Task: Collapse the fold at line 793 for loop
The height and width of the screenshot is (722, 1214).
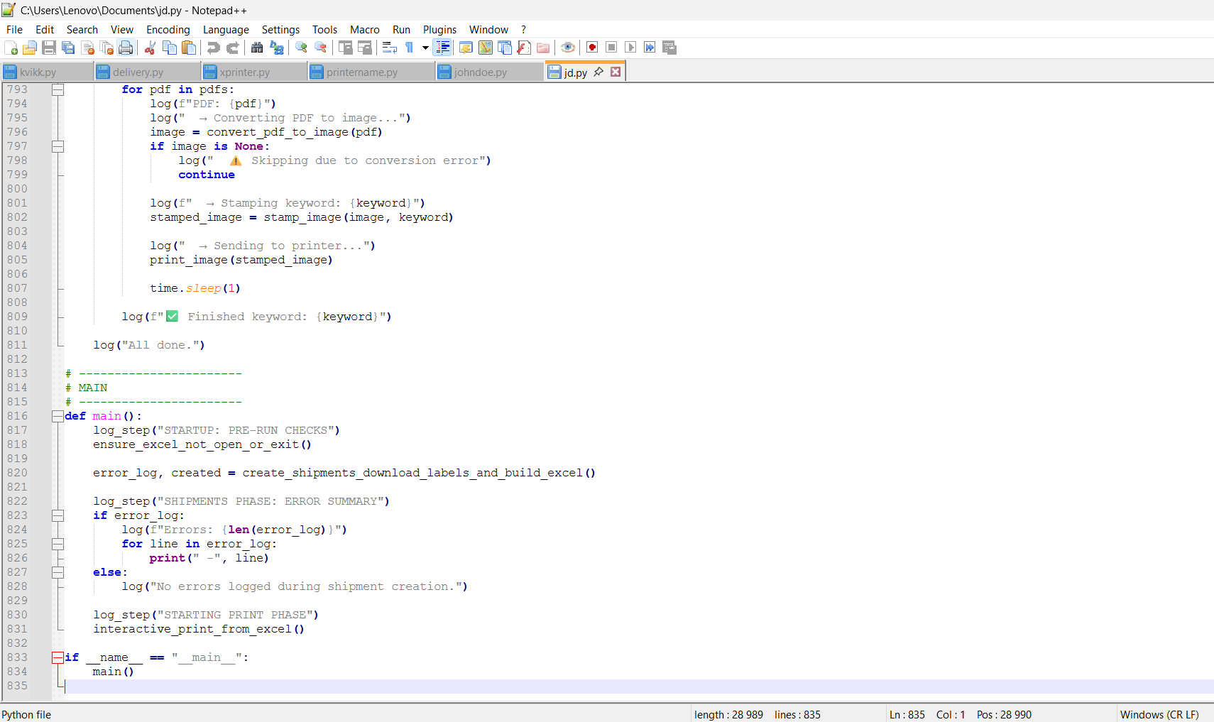Action: click(x=58, y=90)
